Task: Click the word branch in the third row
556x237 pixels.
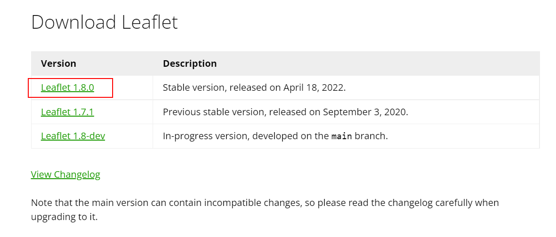Action: tap(370, 136)
